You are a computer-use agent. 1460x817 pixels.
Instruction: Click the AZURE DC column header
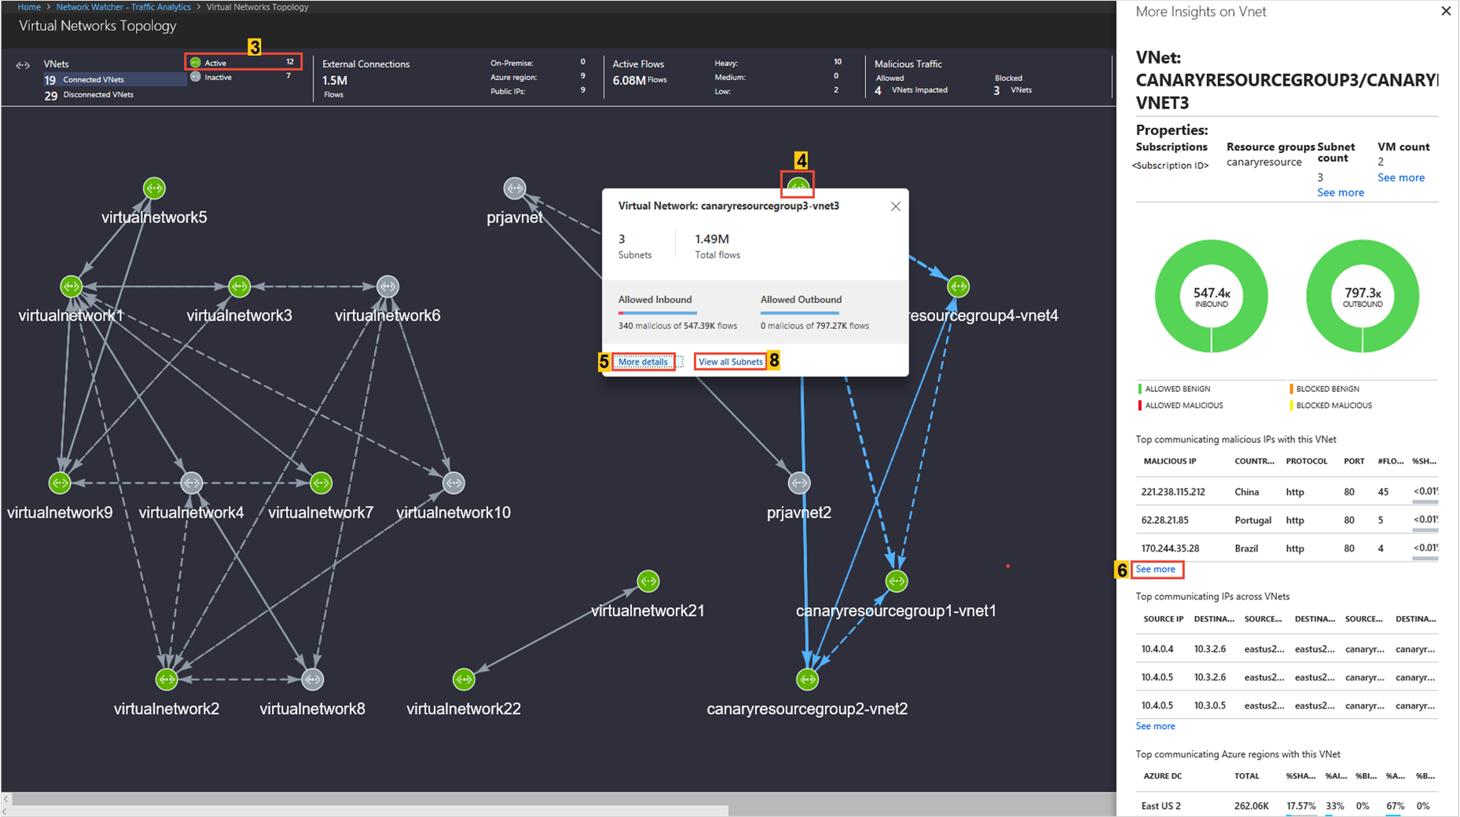[x=1162, y=776]
